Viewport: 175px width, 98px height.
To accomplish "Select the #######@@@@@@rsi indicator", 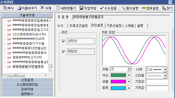I will coord(29,53).
